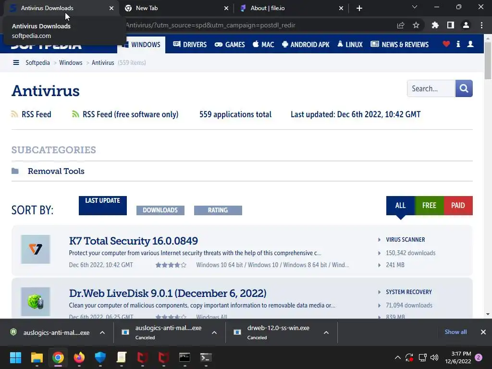Click Antivirus breadcrumb link
This screenshot has width=492, height=369.
(103, 63)
